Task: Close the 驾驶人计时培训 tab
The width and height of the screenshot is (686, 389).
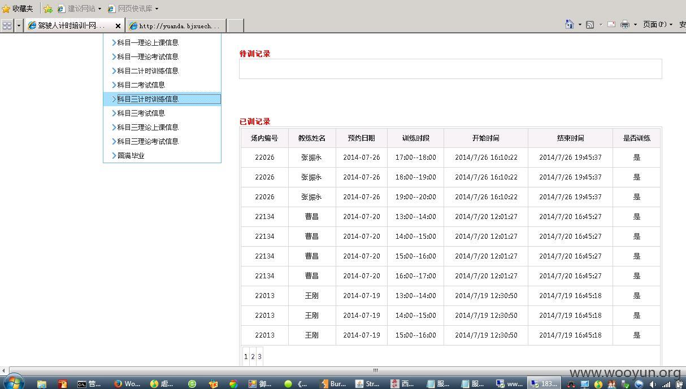Action: pyautogui.click(x=118, y=26)
